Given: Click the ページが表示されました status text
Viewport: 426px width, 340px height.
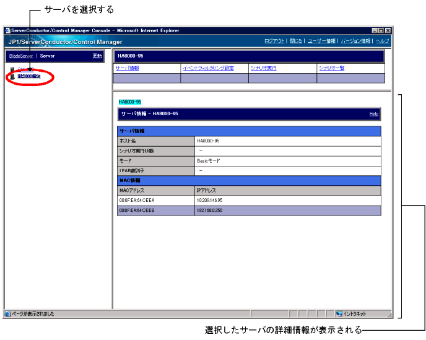Looking at the screenshot, I should click(33, 314).
